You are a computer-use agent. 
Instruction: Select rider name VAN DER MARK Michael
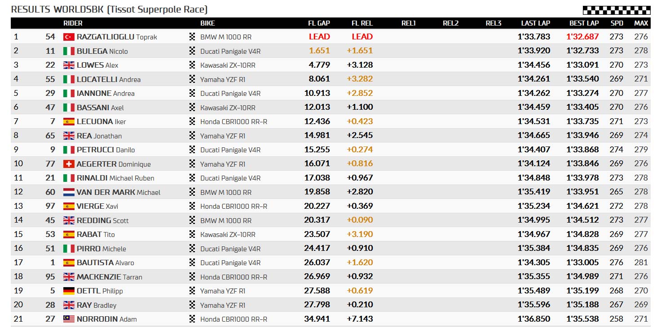(119, 192)
